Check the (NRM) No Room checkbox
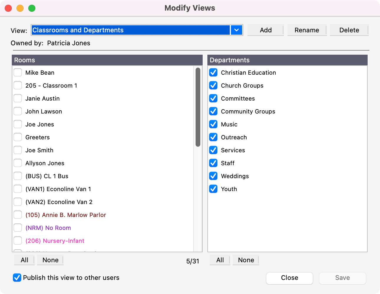The image size is (380, 294). (18, 228)
